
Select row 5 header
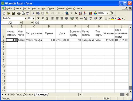coord(3,50)
